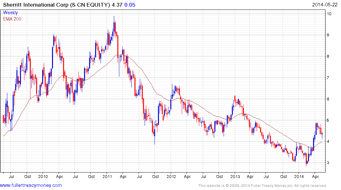
Task: Click the y-axis value 10
Action: [329, 14]
